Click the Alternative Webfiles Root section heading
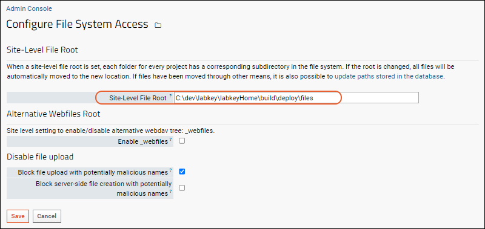The width and height of the screenshot is (485, 229). tap(53, 114)
